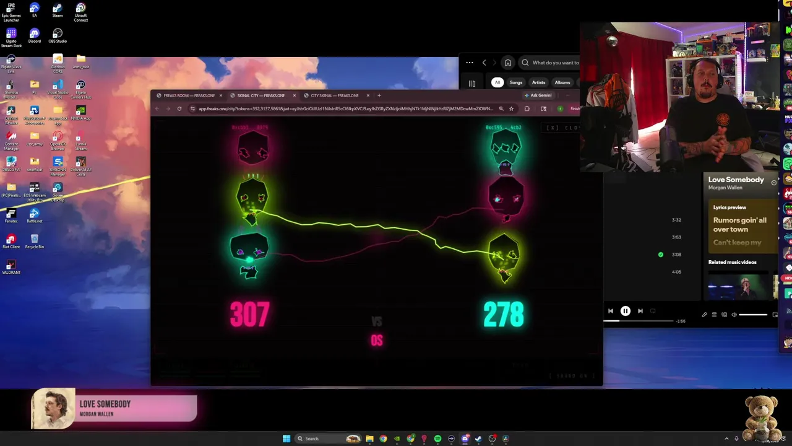
Task: View site information icon in address bar
Action: (x=192, y=108)
